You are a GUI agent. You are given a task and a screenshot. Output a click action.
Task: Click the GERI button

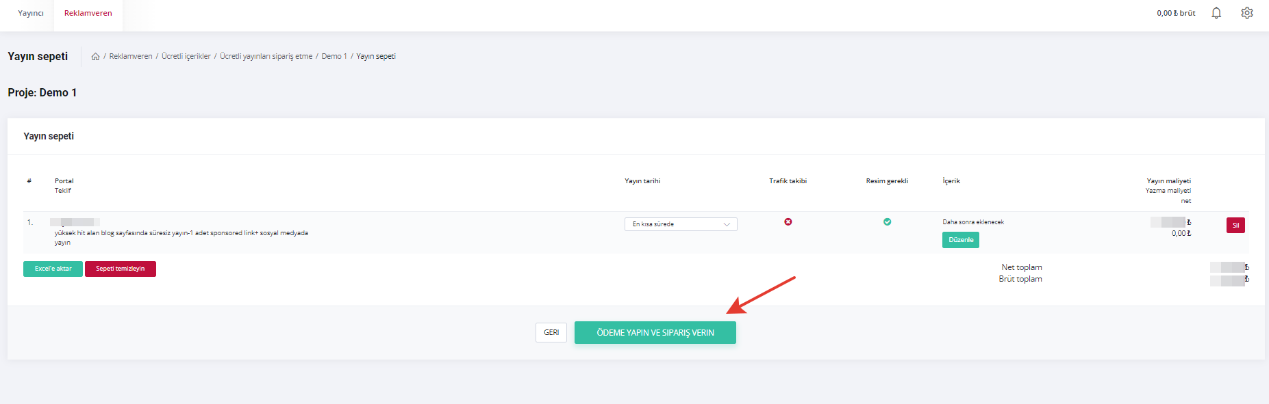551,333
